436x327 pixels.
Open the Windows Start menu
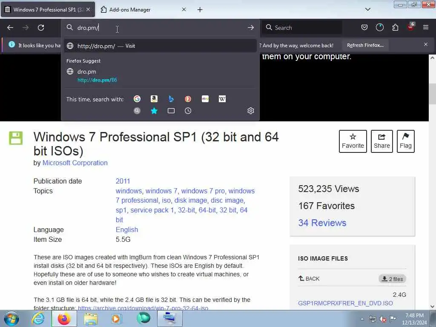pos(11,318)
